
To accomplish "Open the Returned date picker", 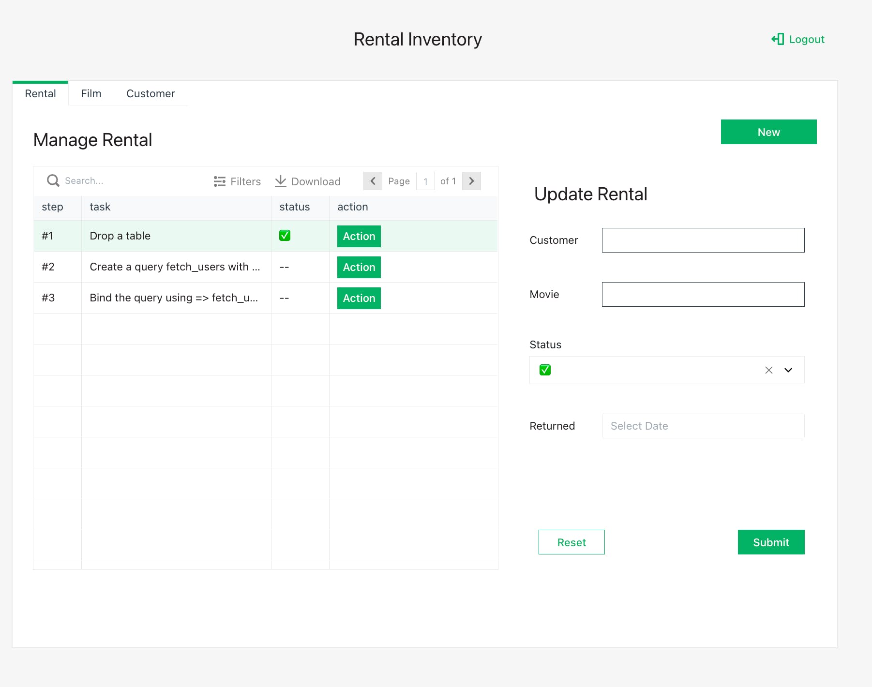I will [703, 426].
